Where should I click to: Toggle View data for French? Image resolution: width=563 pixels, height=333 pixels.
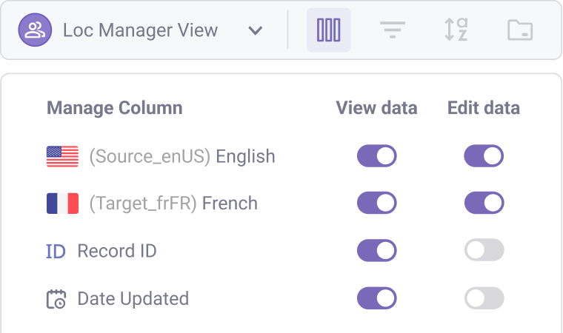(x=376, y=203)
